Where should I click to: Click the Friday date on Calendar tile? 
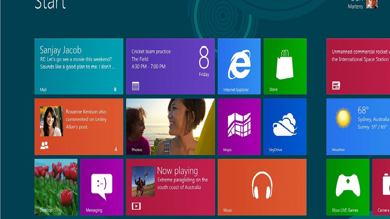[x=204, y=74]
